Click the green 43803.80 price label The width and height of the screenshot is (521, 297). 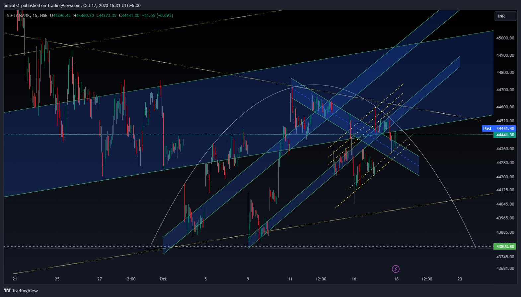[505, 247]
